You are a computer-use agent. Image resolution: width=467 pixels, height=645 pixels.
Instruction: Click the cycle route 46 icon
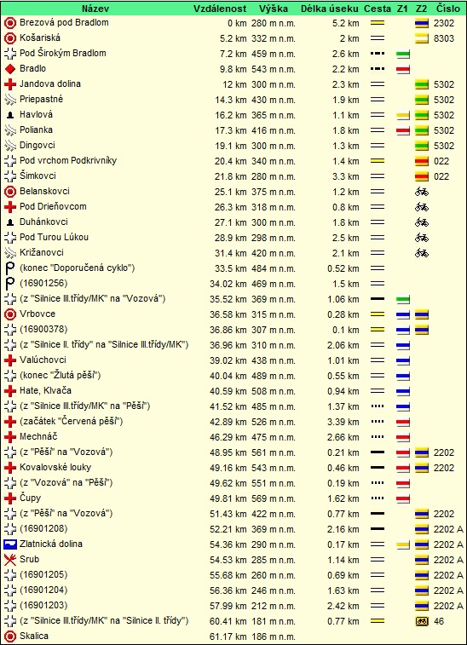pos(421,621)
